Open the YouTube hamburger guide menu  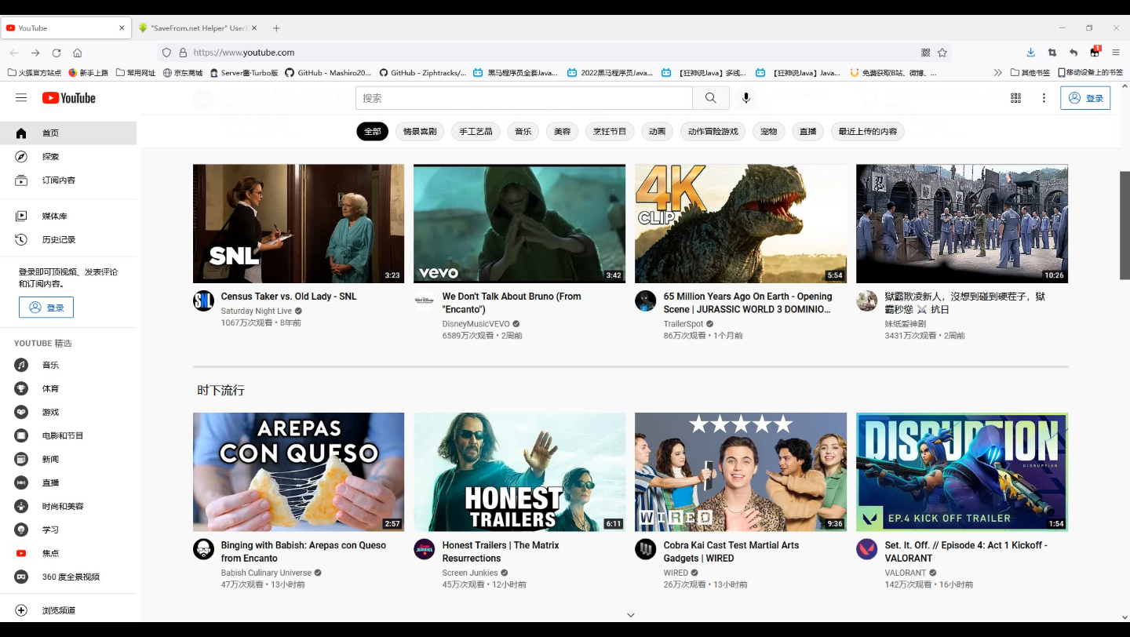click(x=21, y=97)
